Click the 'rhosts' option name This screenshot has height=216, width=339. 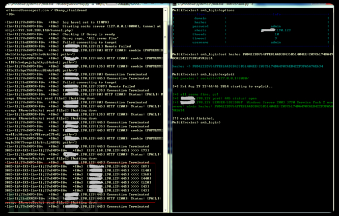tap(200, 30)
